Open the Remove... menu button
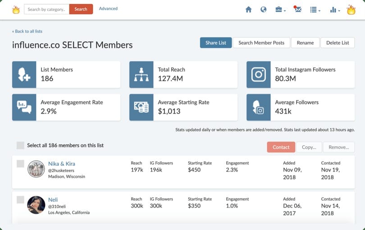Viewport: 365px width, 230px height. point(338,147)
